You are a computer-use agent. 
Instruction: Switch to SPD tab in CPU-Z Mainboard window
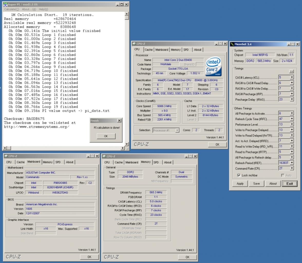click(x=58, y=162)
